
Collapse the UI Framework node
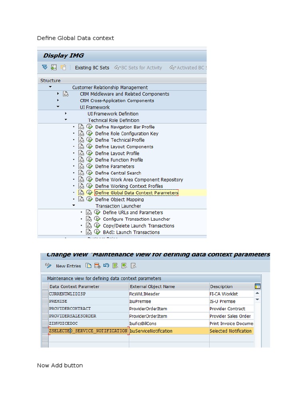point(58,107)
